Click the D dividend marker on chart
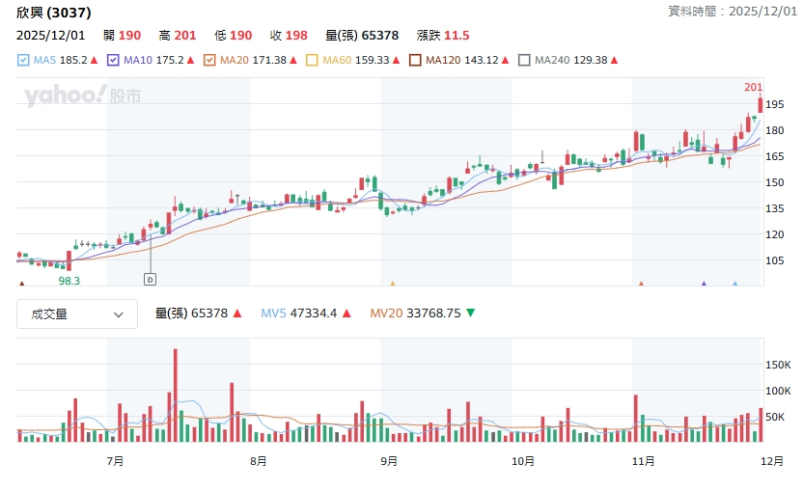This screenshot has width=803, height=491. pos(150,279)
